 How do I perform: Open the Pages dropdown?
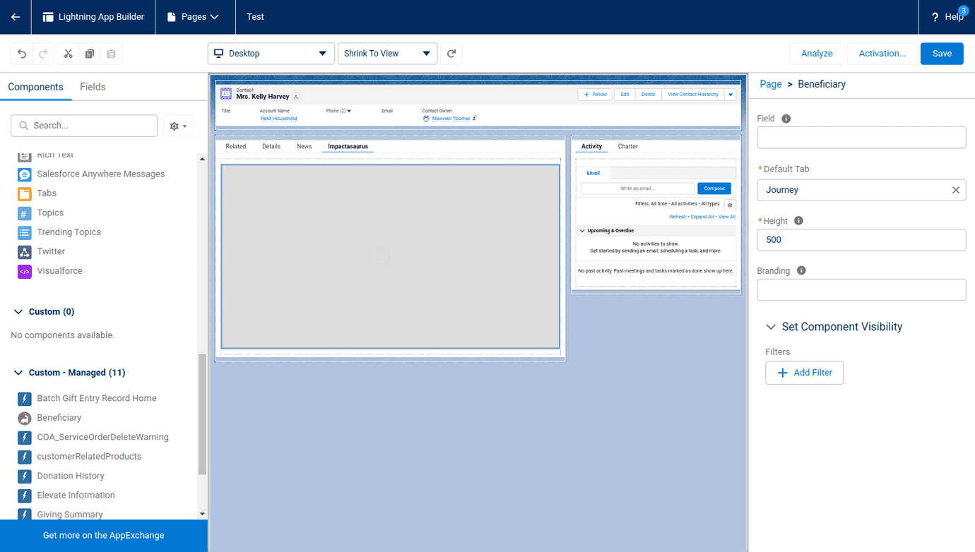195,17
